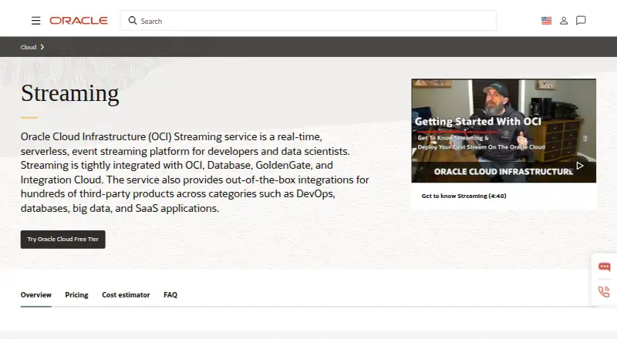Open the user account icon
Image resolution: width=617 pixels, height=339 pixels.
[x=564, y=21]
